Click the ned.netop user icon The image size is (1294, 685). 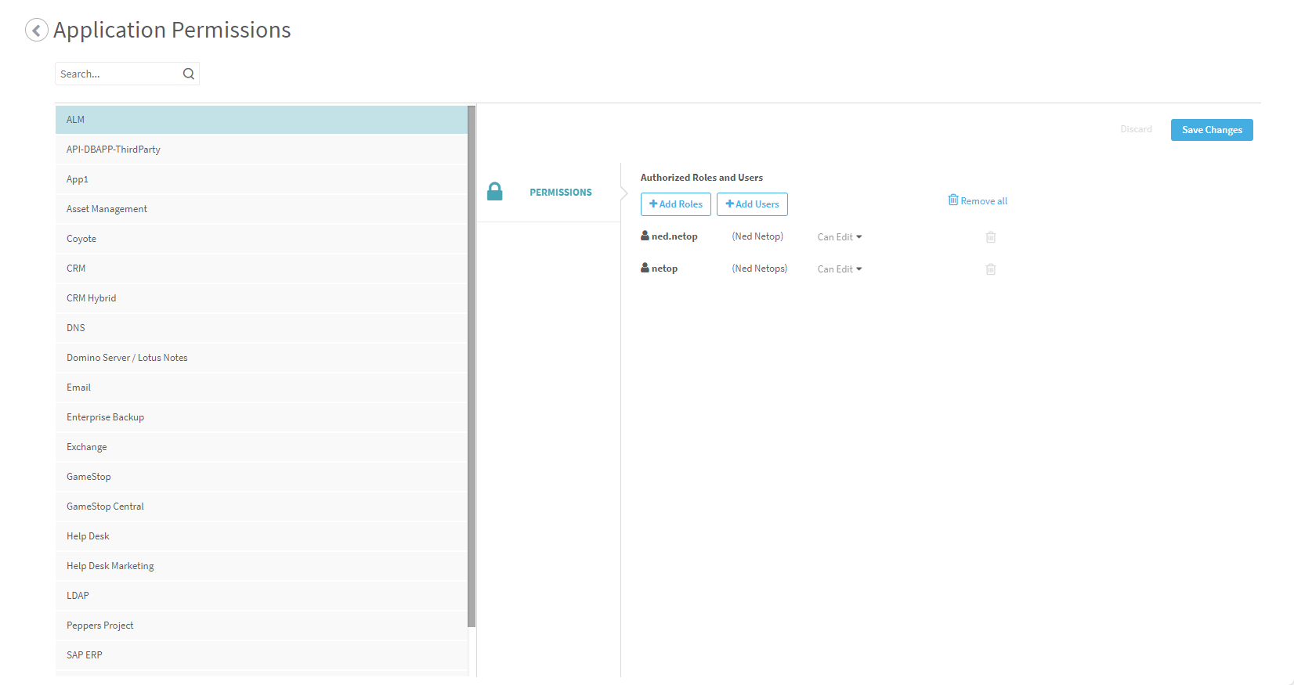(645, 236)
